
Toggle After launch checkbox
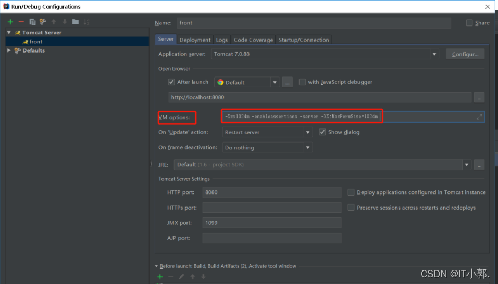point(171,82)
